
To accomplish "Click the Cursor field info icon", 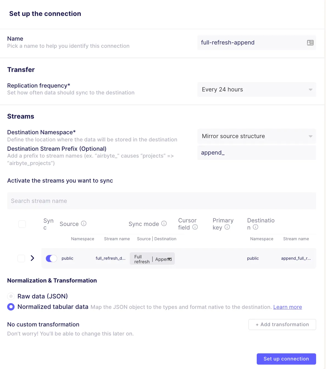I will pos(195,227).
